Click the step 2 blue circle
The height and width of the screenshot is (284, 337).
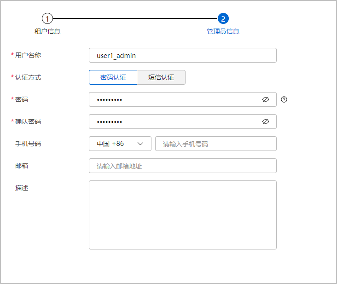click(x=223, y=18)
